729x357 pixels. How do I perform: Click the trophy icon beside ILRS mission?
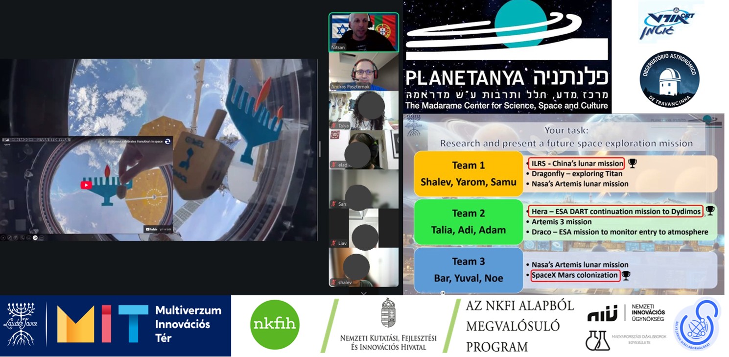632,163
